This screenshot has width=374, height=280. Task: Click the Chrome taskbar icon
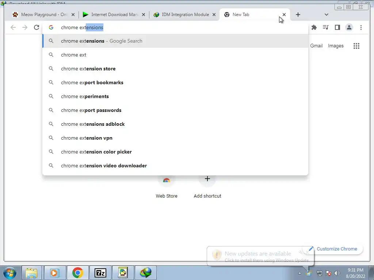coord(77,273)
